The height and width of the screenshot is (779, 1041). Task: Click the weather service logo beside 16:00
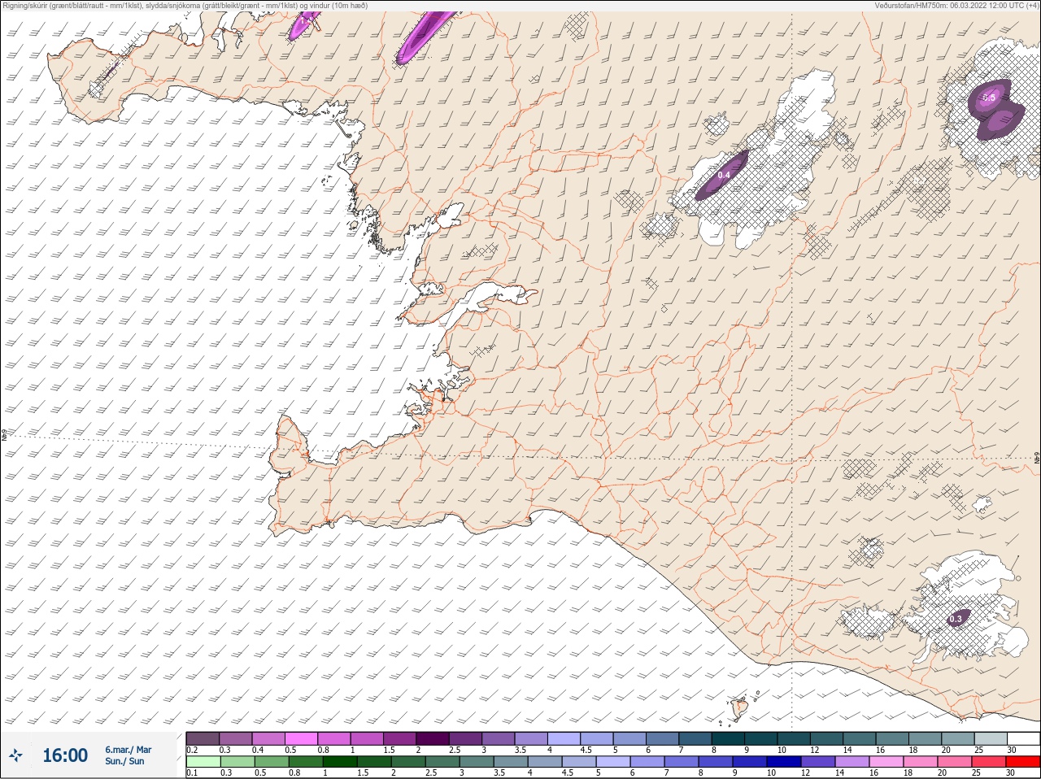tap(17, 756)
